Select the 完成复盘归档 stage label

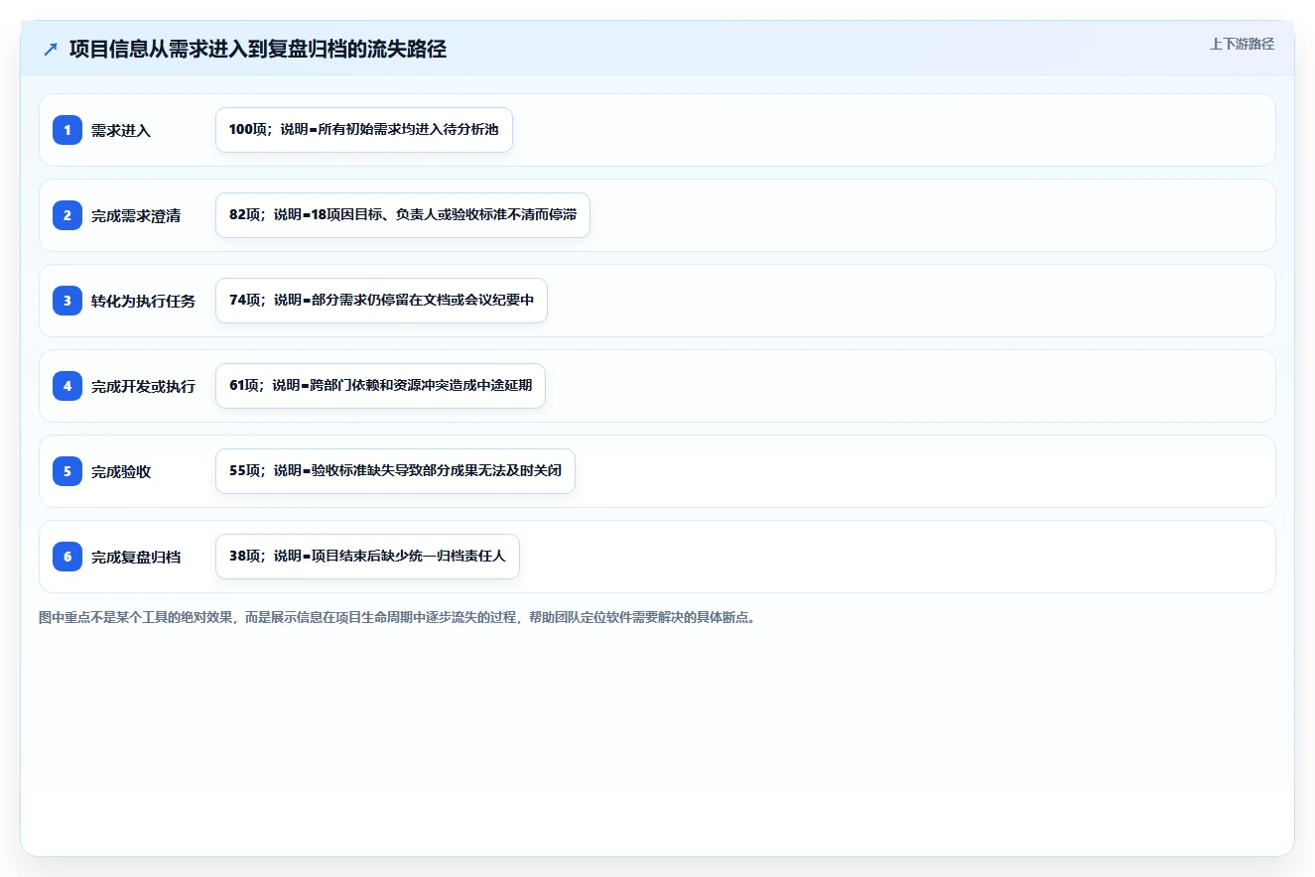[x=136, y=557]
